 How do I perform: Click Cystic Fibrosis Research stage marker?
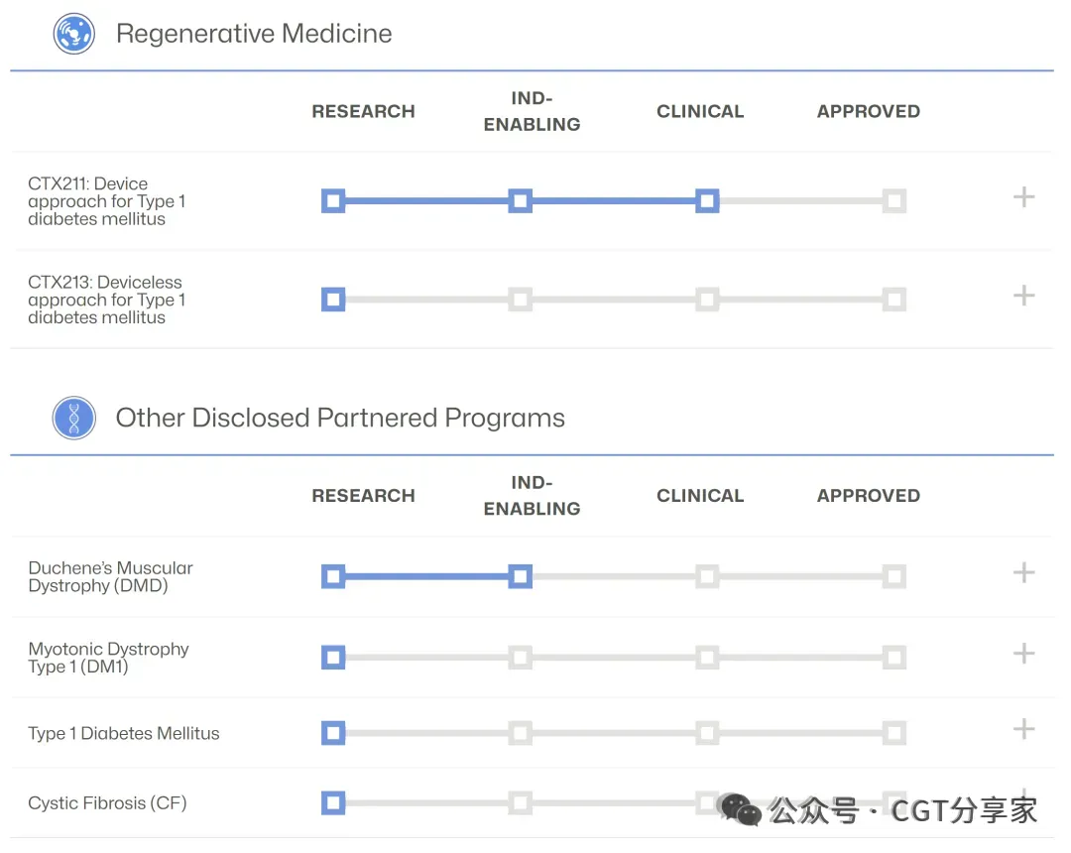coord(333,802)
